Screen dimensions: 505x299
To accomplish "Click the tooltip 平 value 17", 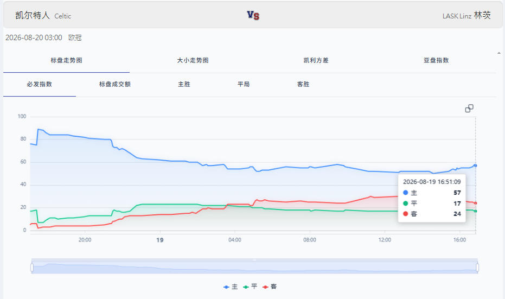I will [457, 203].
